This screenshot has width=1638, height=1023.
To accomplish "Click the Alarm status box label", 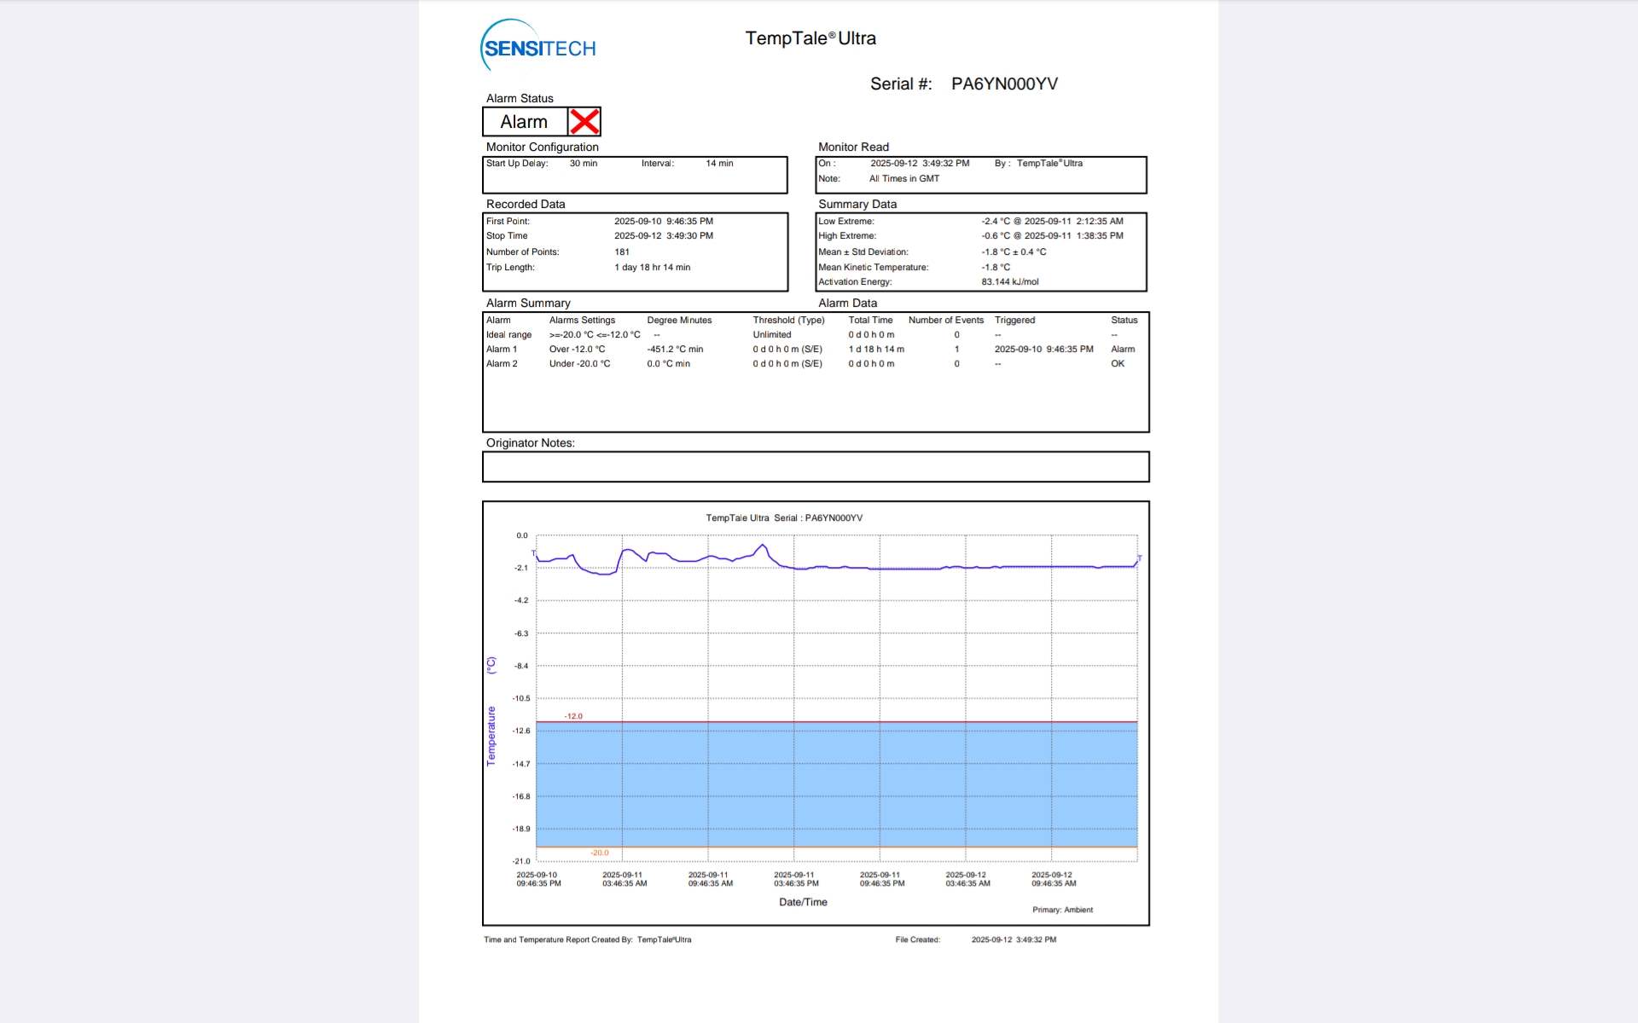I will click(524, 122).
